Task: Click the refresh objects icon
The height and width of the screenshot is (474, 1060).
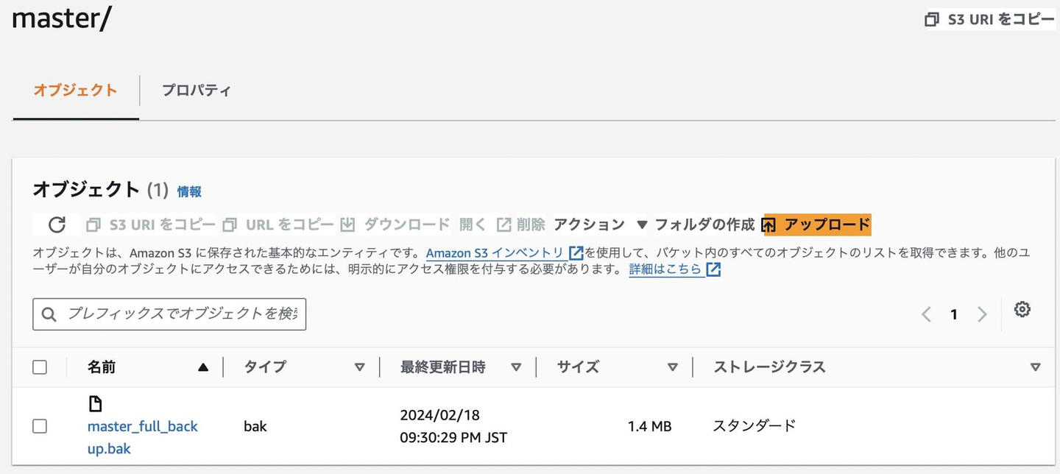Action: 57,224
